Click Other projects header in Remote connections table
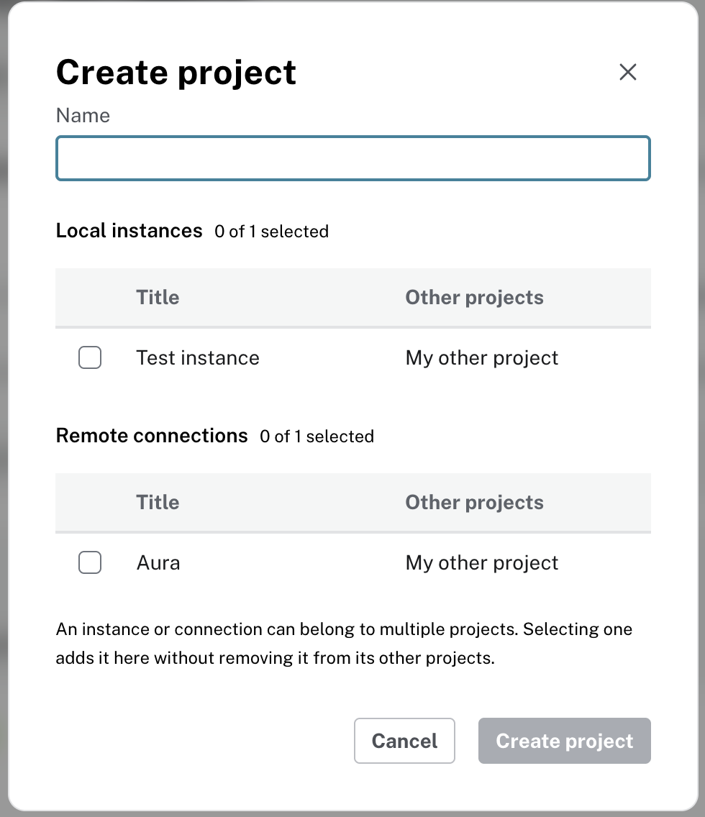 475,502
